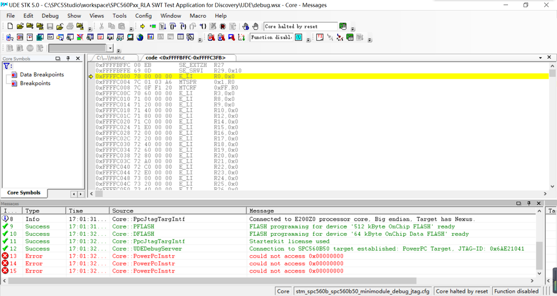This screenshot has width=557, height=296.
Task: Click the code view horizontal scrollbar thumb
Action: click(99, 193)
